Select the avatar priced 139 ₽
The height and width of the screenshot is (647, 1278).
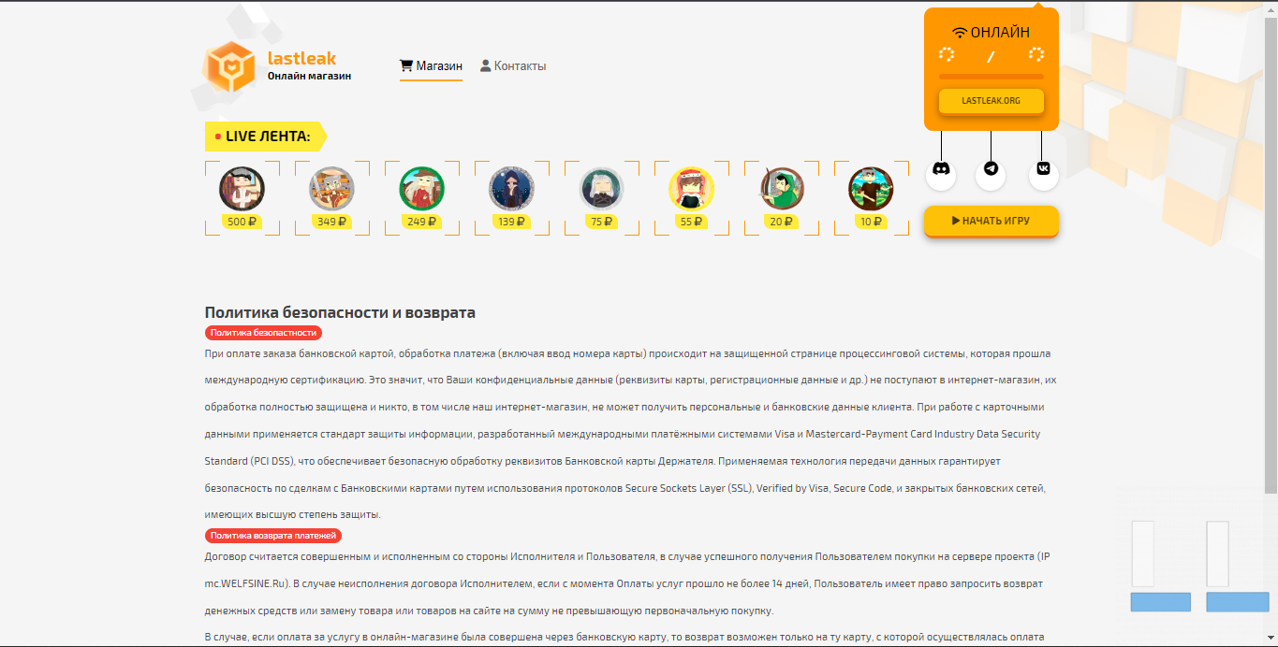512,189
